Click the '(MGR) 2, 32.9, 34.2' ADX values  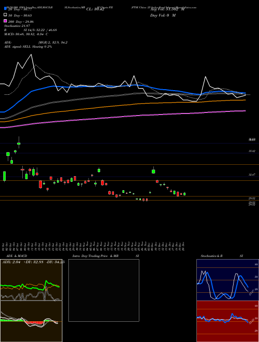pos(52,42)
